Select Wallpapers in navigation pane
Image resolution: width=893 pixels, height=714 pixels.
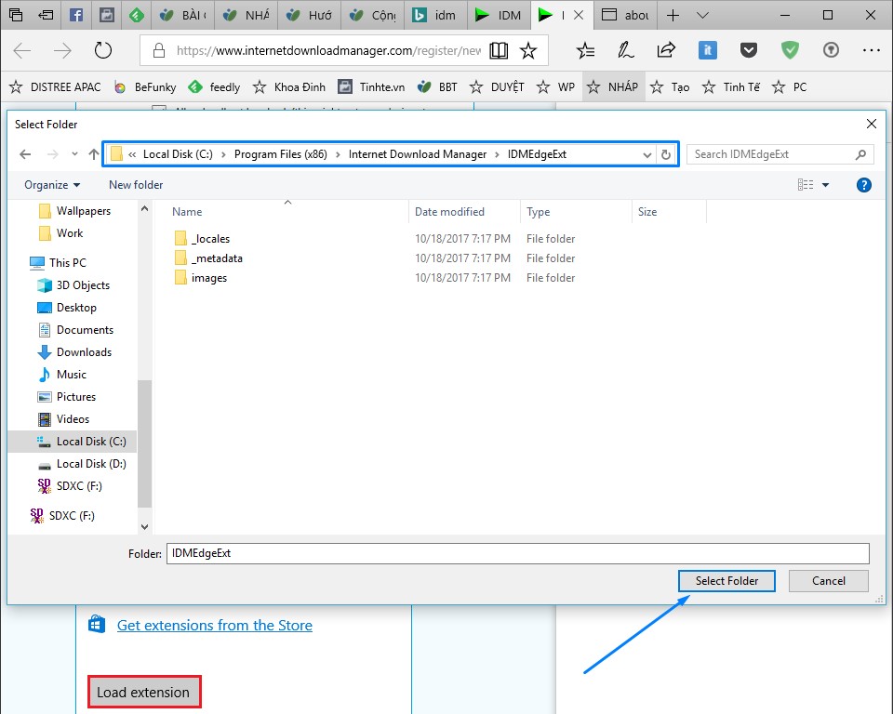click(x=74, y=211)
